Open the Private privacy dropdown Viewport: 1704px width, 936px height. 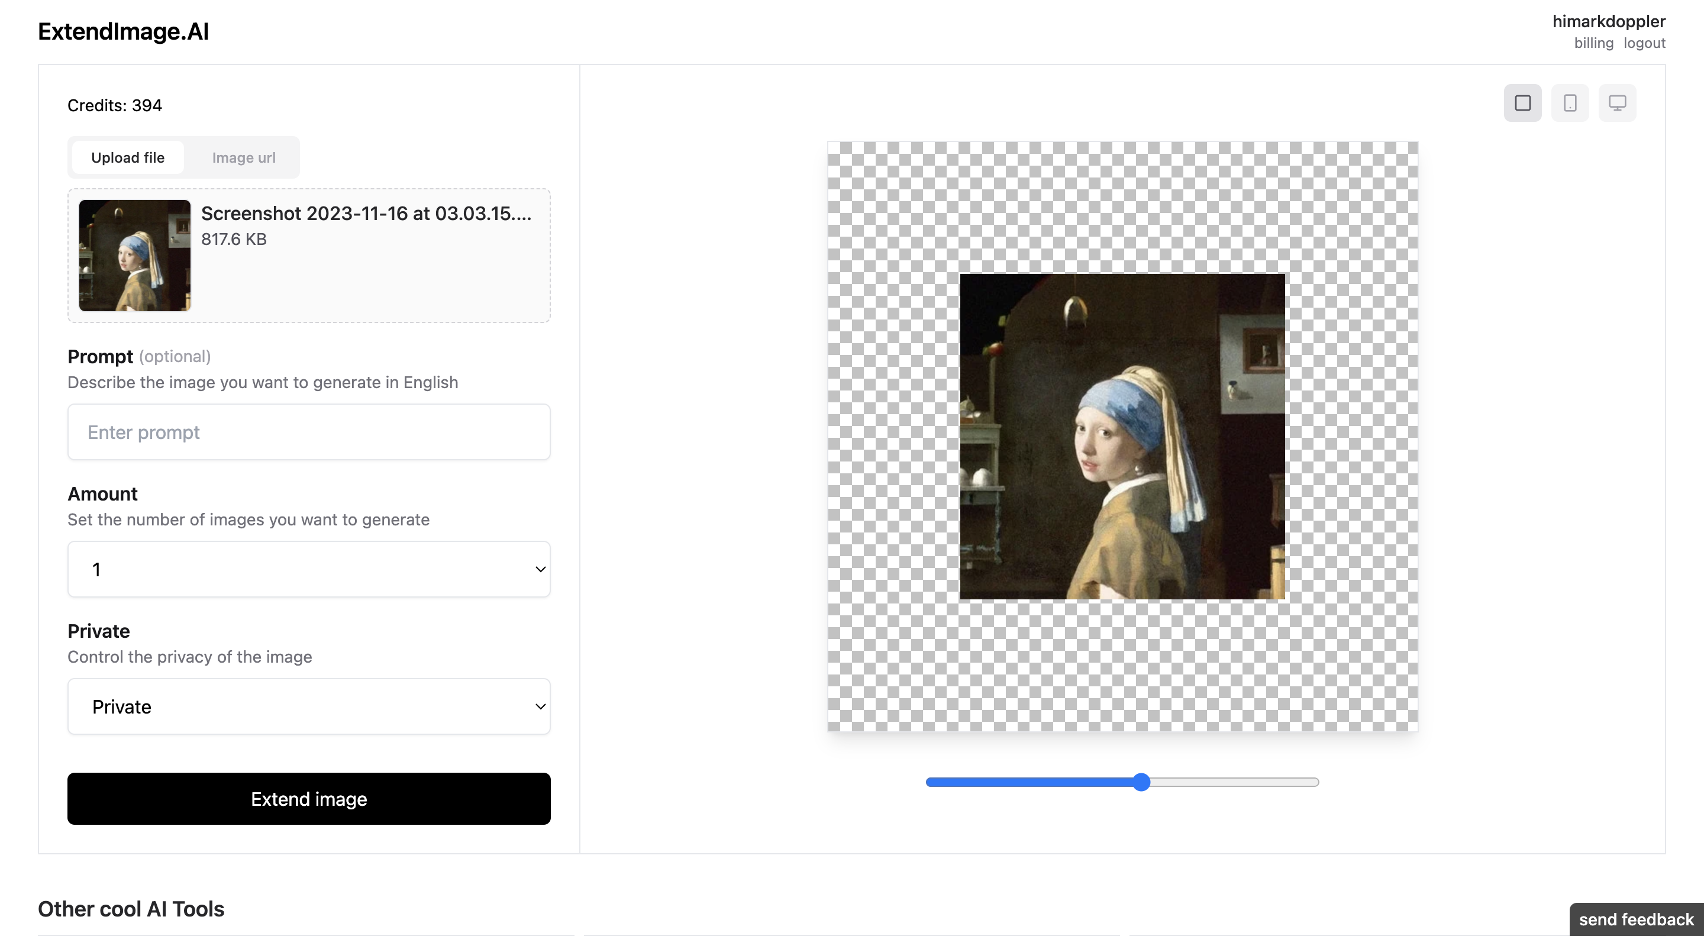309,706
